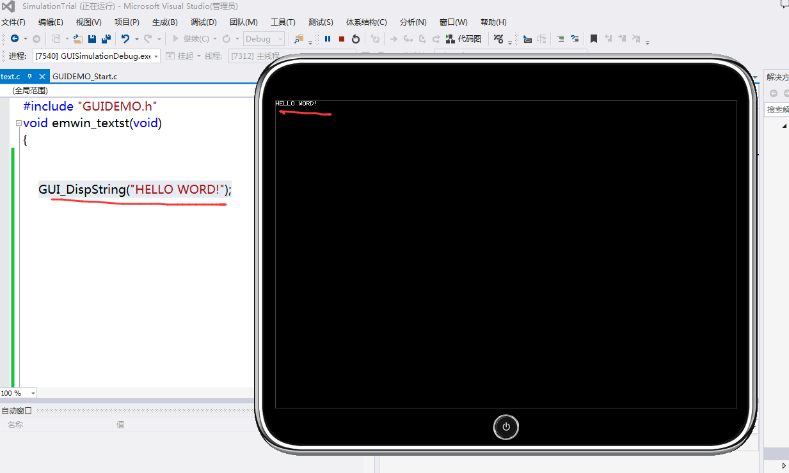
Task: Click the Visual Studio logo icon
Action: [x=10, y=6]
